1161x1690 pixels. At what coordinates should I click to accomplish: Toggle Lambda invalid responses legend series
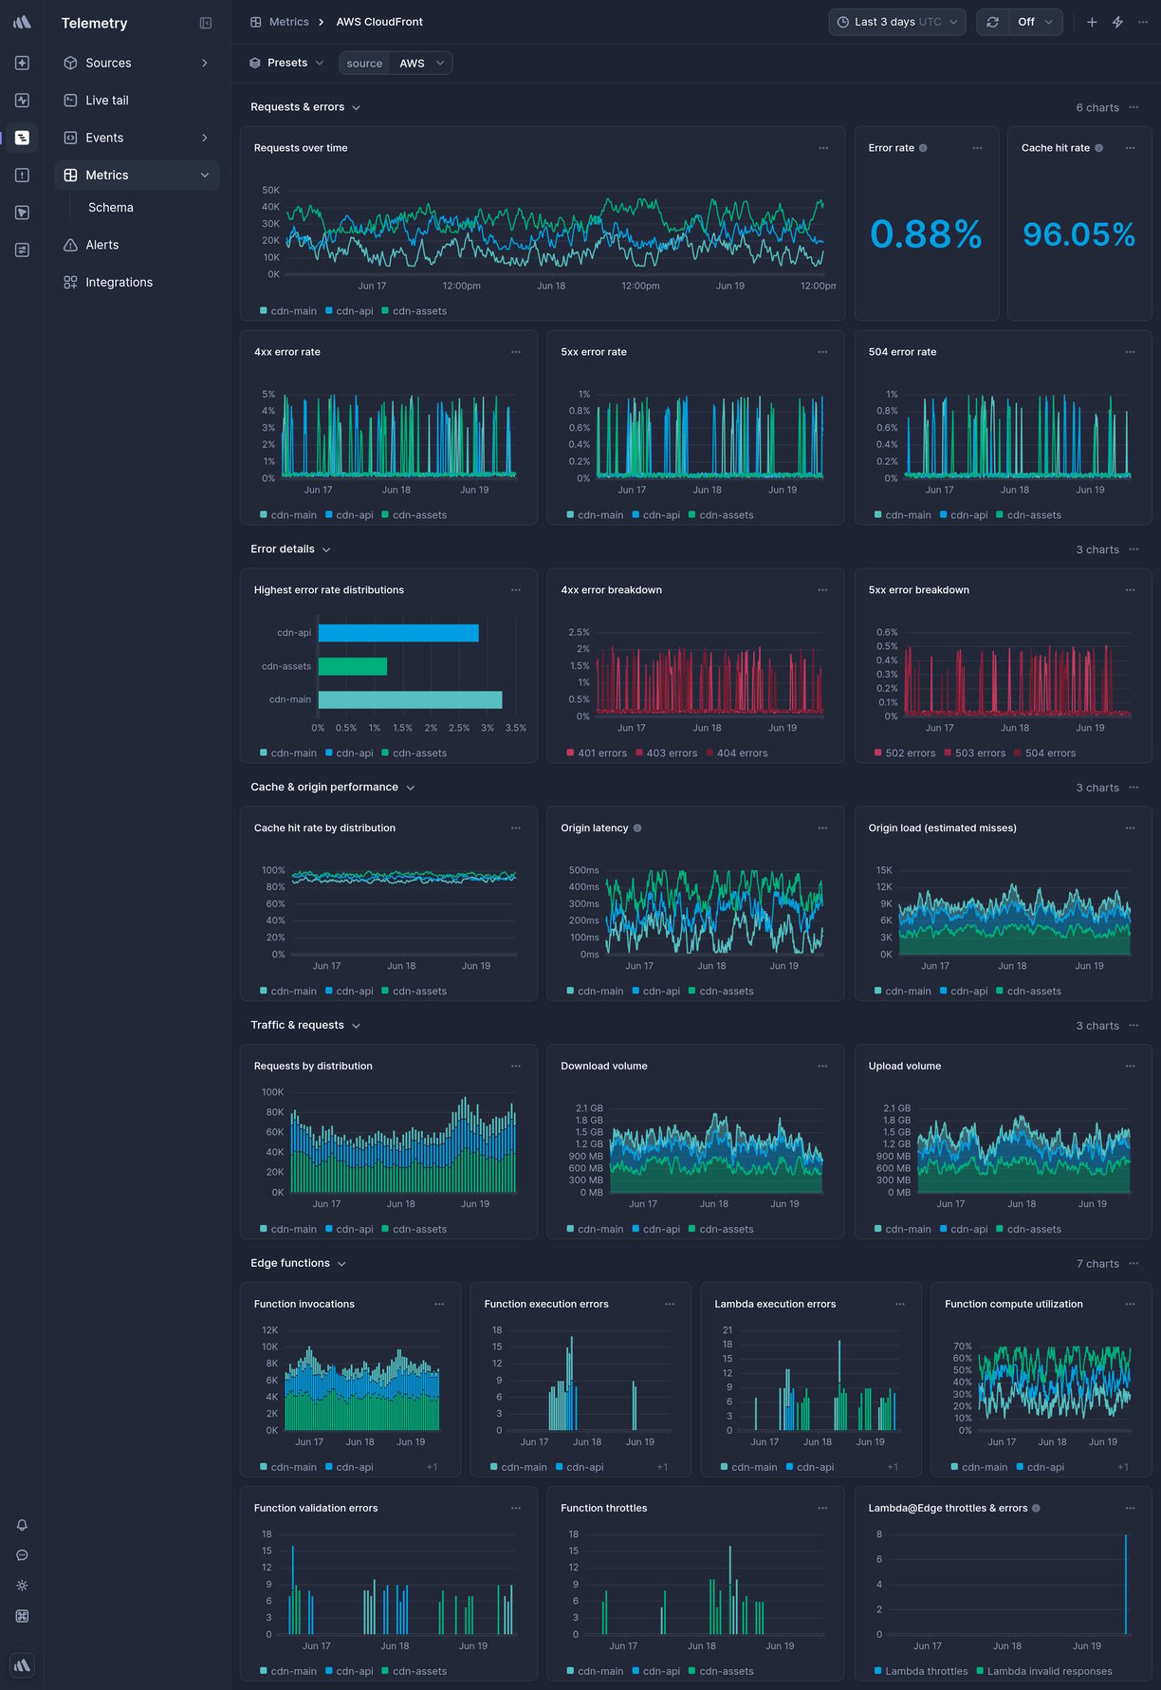coord(1044,1672)
